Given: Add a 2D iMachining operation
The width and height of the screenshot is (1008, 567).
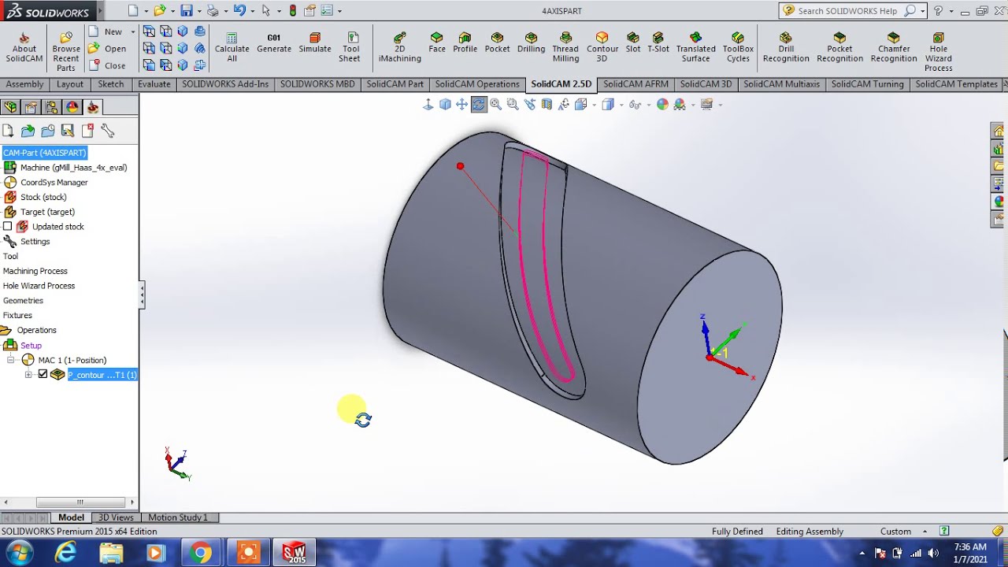Looking at the screenshot, I should point(399,48).
